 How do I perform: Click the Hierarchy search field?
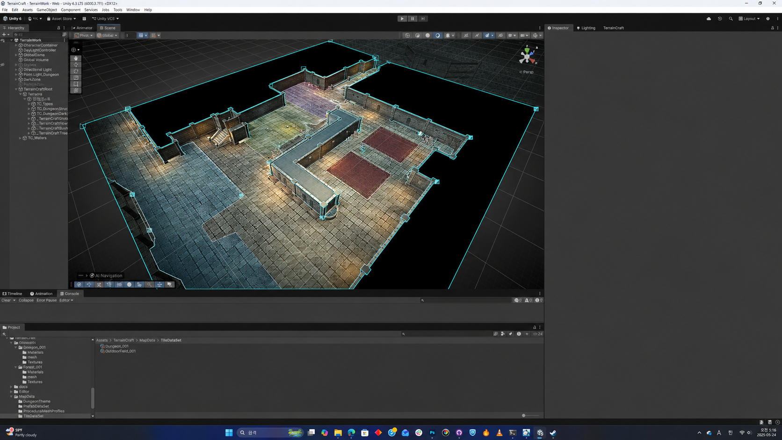coord(37,35)
